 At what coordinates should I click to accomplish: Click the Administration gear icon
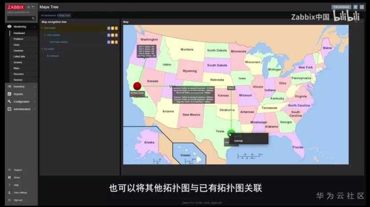coord(9,109)
